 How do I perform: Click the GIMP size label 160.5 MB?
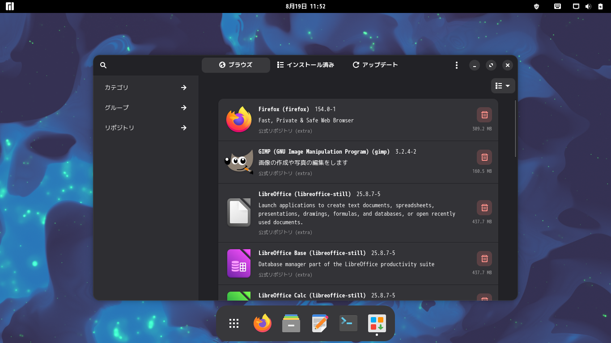click(482, 171)
